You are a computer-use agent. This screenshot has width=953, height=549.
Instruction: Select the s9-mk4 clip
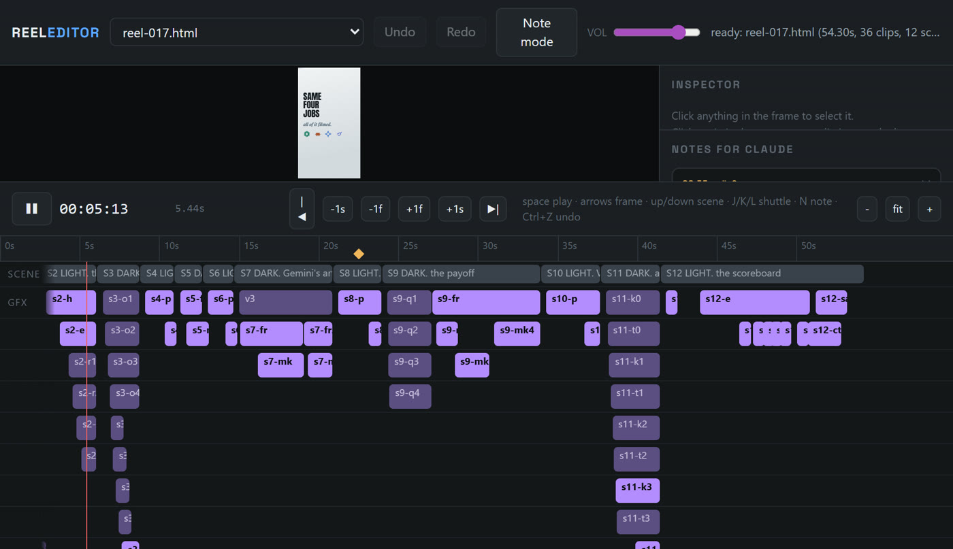tap(517, 334)
